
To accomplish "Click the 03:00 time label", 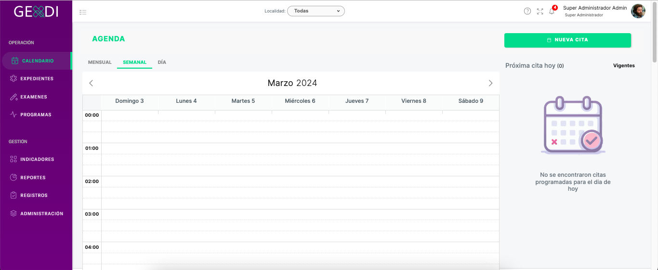I will [x=92, y=214].
